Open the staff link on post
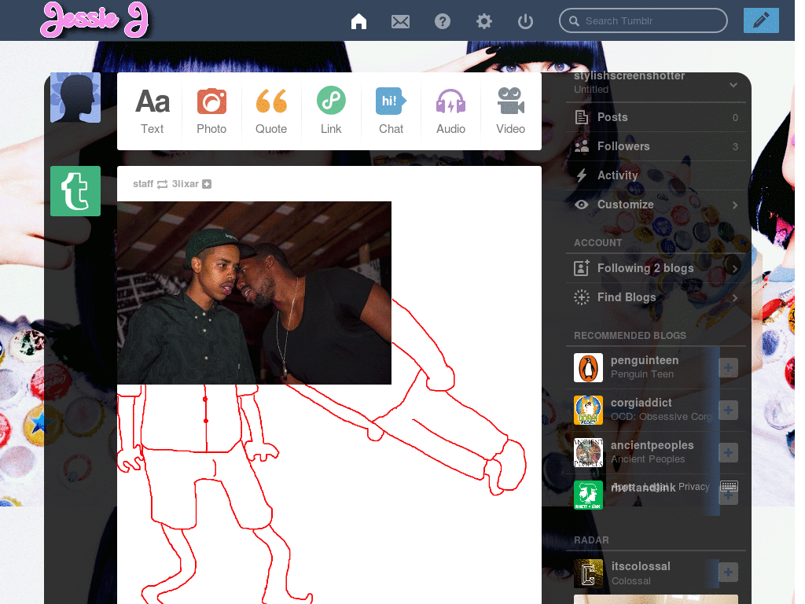This screenshot has width=805, height=604. [x=143, y=184]
